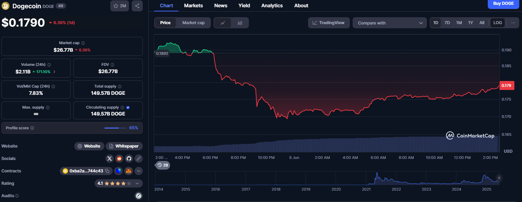522x202 pixels.
Task: Toggle the LOG scale on the chart
Action: [x=497, y=23]
